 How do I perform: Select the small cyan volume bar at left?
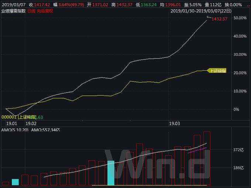[15, 182]
